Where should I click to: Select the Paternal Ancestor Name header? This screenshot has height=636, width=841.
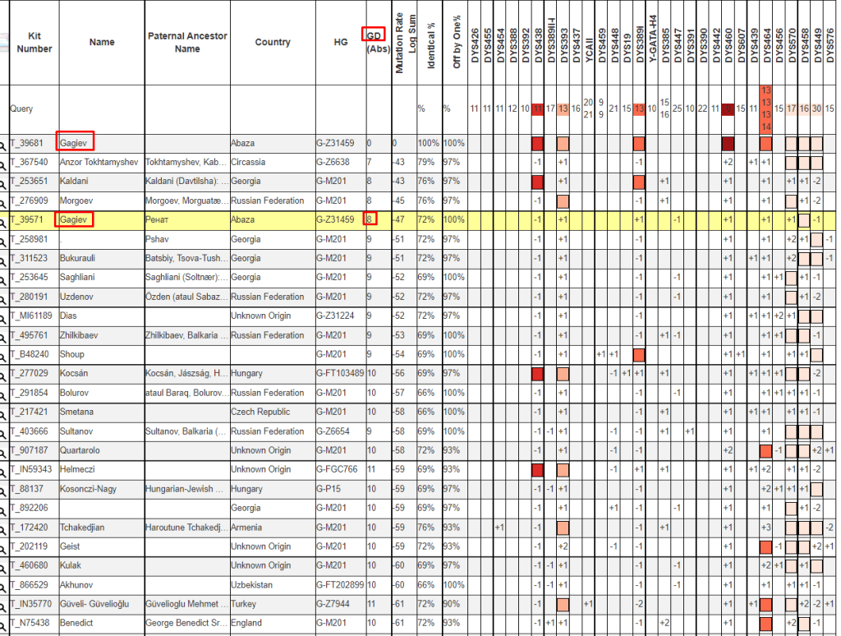(187, 42)
